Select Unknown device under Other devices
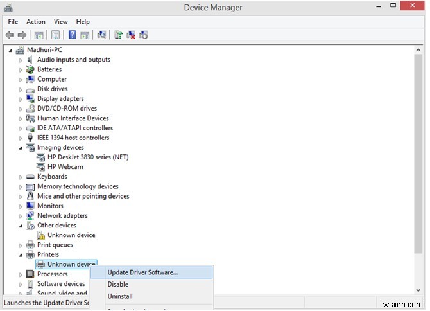Image resolution: width=430 pixels, height=311 pixels. coord(71,235)
